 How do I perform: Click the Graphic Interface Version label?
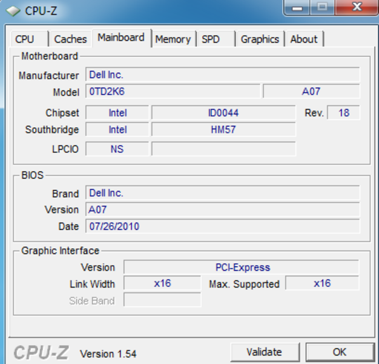(x=98, y=268)
